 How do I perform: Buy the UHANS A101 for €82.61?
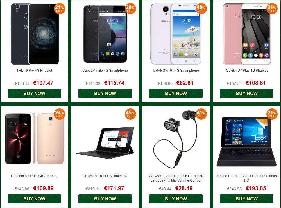point(176,93)
